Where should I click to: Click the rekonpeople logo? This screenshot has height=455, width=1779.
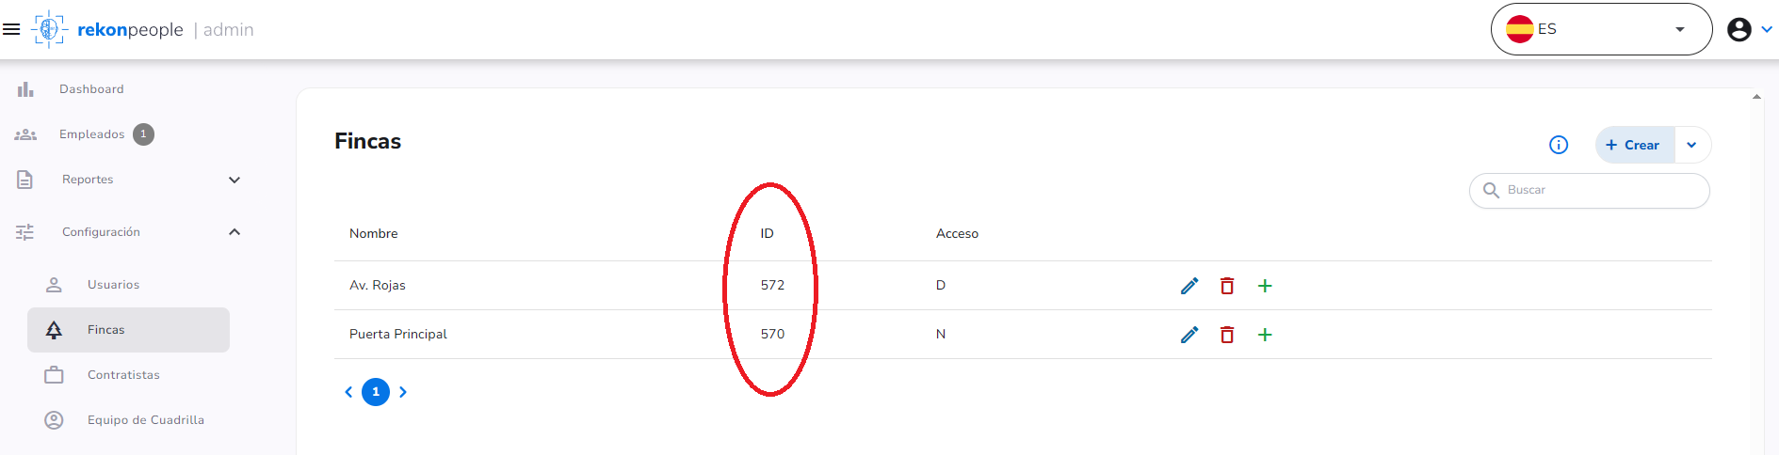(107, 29)
